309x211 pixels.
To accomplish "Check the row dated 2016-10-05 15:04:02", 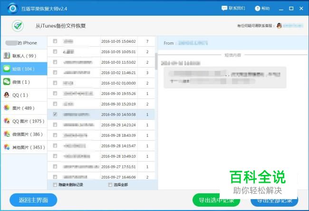I will [55, 41].
